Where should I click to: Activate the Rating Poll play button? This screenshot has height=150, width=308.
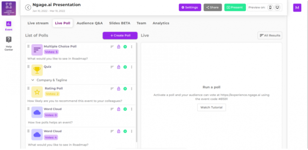[125, 89]
